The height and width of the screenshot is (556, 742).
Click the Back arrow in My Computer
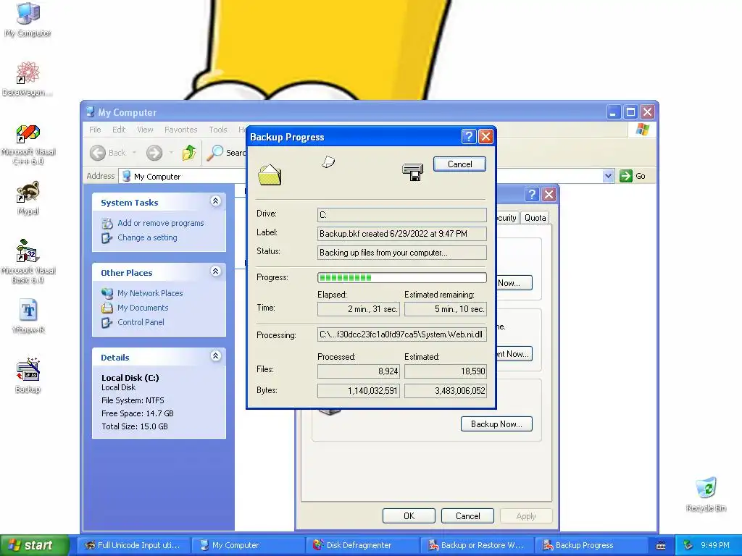[98, 153]
